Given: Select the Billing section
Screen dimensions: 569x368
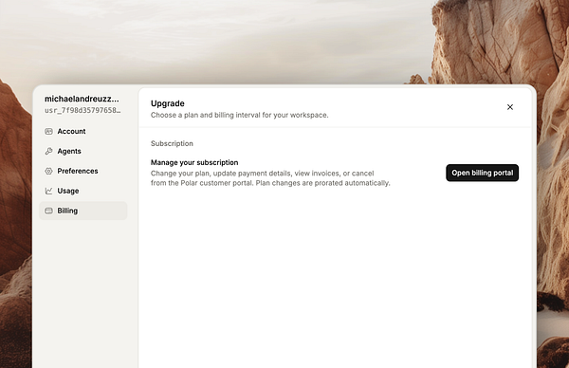Looking at the screenshot, I should click(83, 211).
